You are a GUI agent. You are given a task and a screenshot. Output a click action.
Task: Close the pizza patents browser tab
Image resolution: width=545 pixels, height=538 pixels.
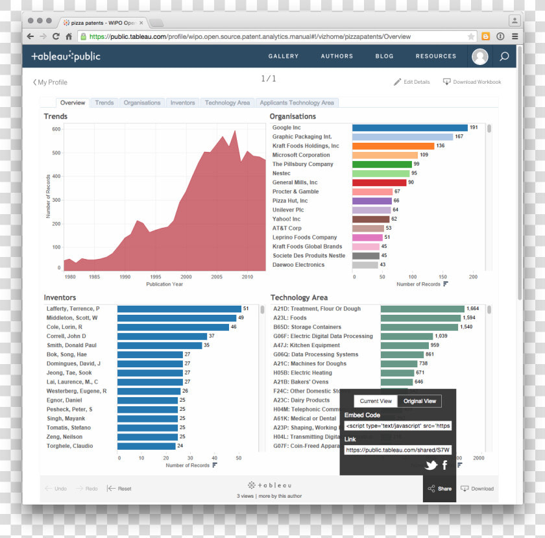[x=141, y=23]
